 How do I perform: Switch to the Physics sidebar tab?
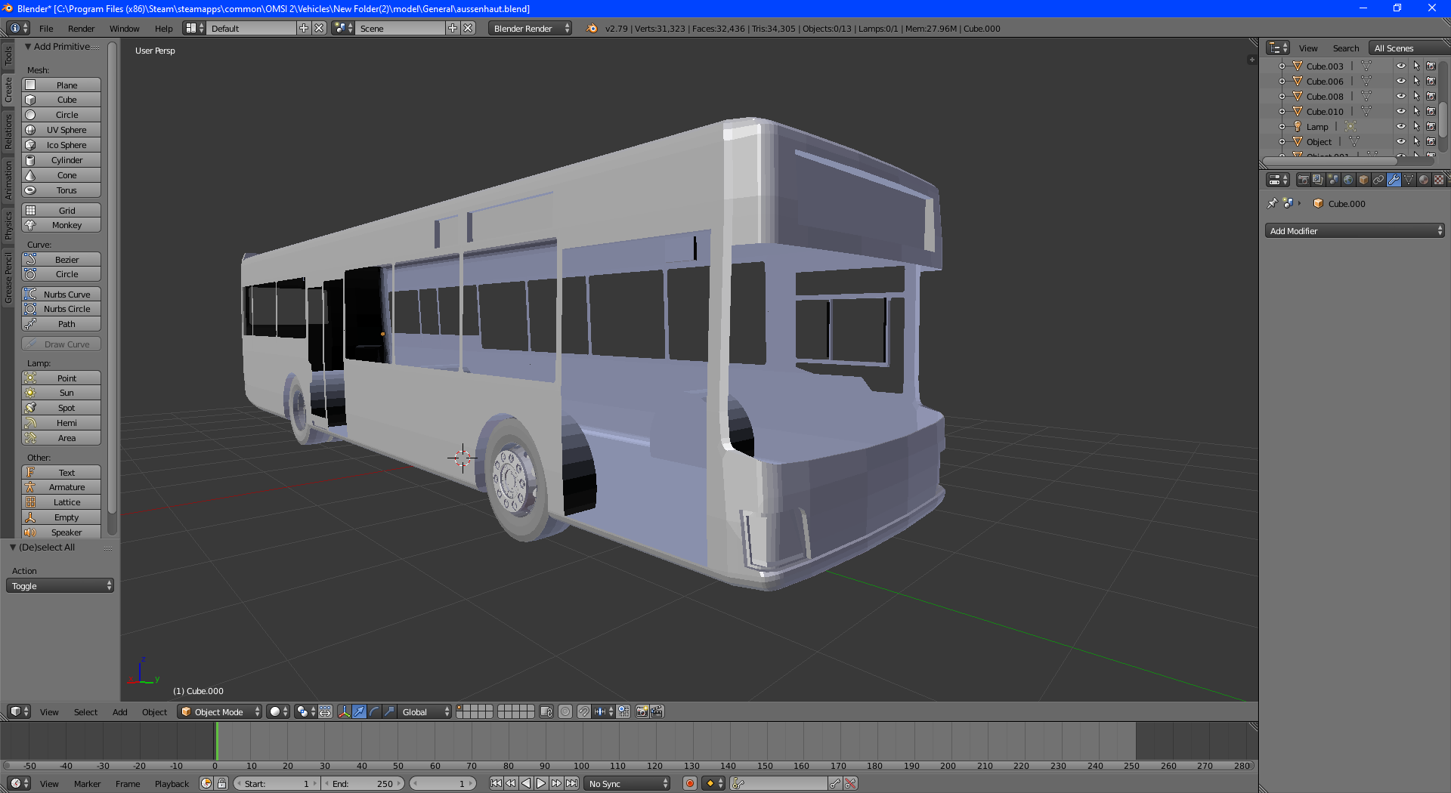8,225
